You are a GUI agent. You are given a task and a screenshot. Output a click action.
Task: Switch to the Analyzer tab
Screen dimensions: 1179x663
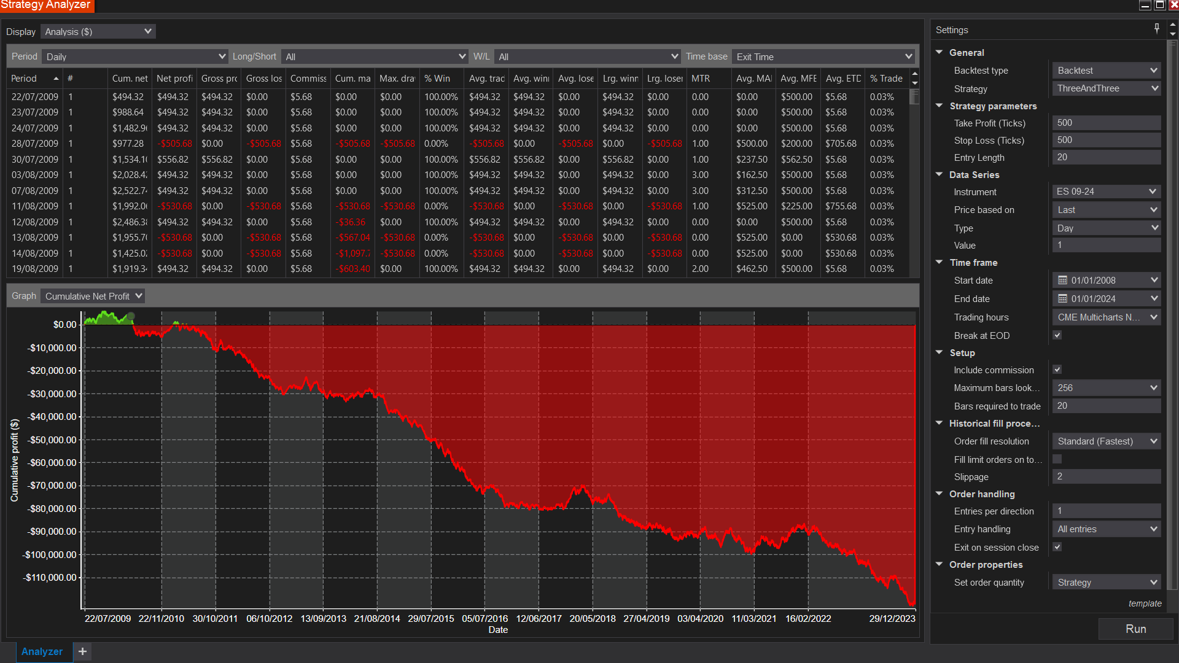(x=42, y=651)
